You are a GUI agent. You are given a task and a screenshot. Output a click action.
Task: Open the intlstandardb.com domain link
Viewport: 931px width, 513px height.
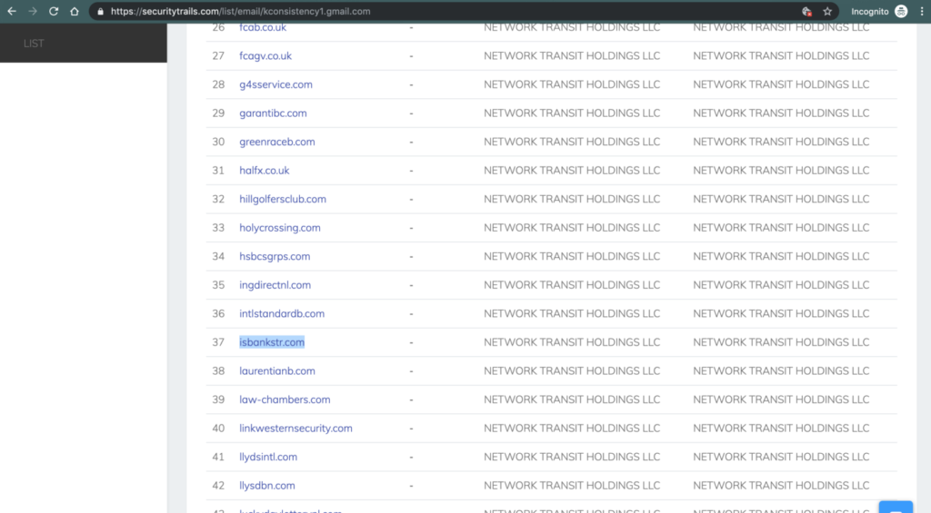click(282, 314)
